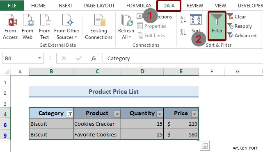This screenshot has height=152, width=263.
Task: Click the Product Price List title cell
Action: [114, 91]
